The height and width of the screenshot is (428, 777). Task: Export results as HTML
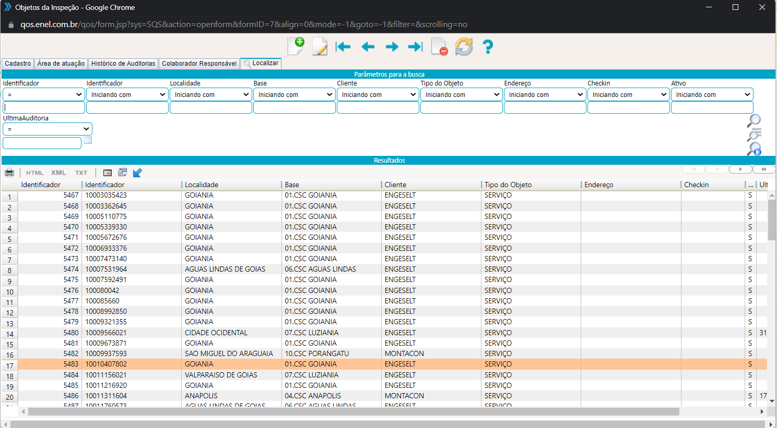click(x=35, y=173)
